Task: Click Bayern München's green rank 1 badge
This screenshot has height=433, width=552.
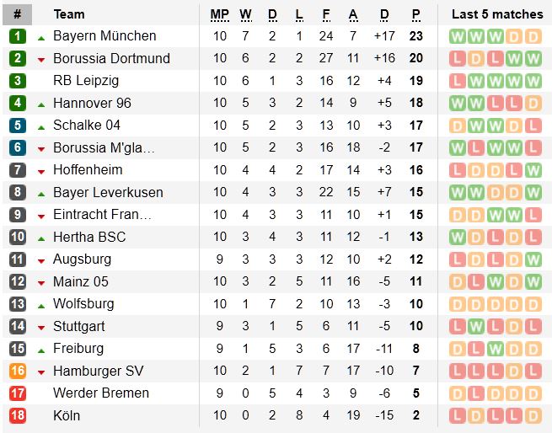Action: pos(18,36)
